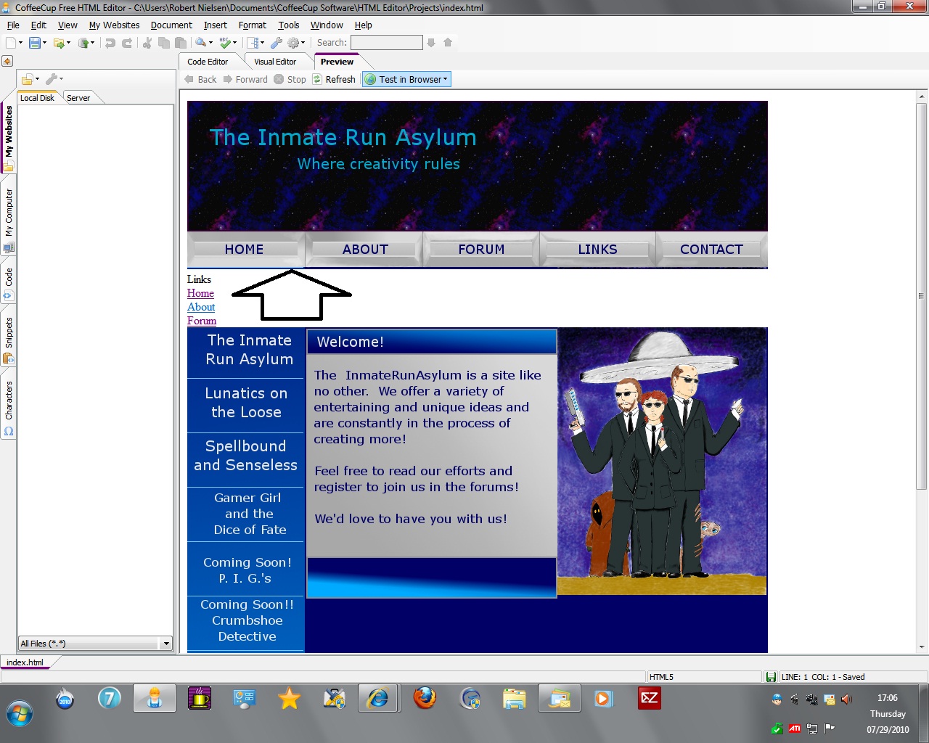This screenshot has width=929, height=743.
Task: Click the wrench tools icon in main toolbar
Action: (x=276, y=43)
